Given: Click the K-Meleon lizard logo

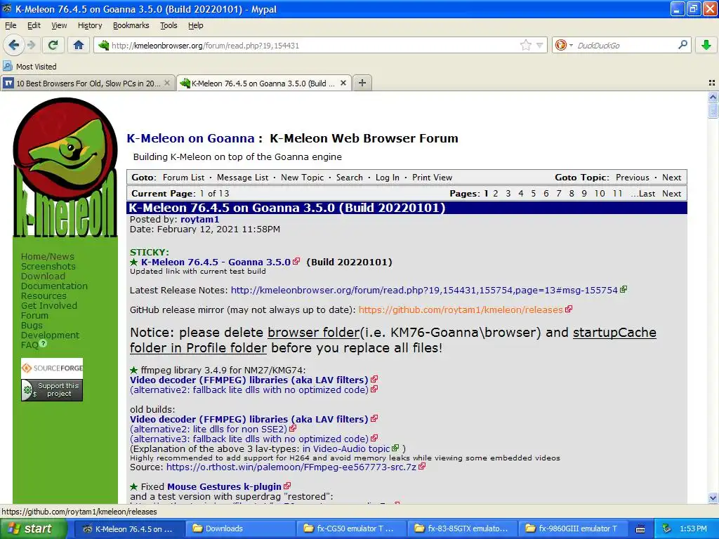Looking at the screenshot, I should [x=65, y=167].
